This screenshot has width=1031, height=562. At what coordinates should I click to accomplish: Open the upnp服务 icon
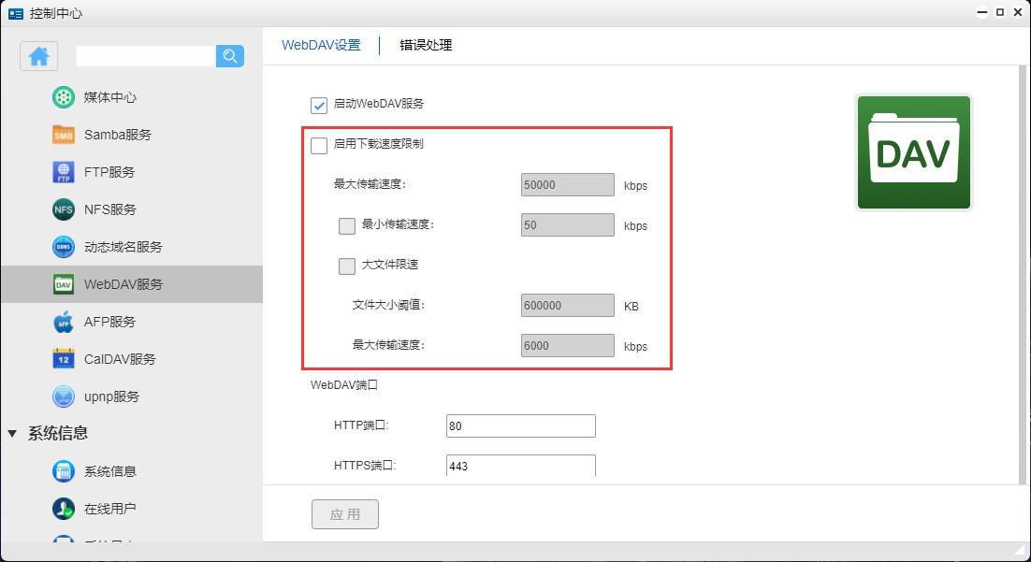(x=64, y=396)
